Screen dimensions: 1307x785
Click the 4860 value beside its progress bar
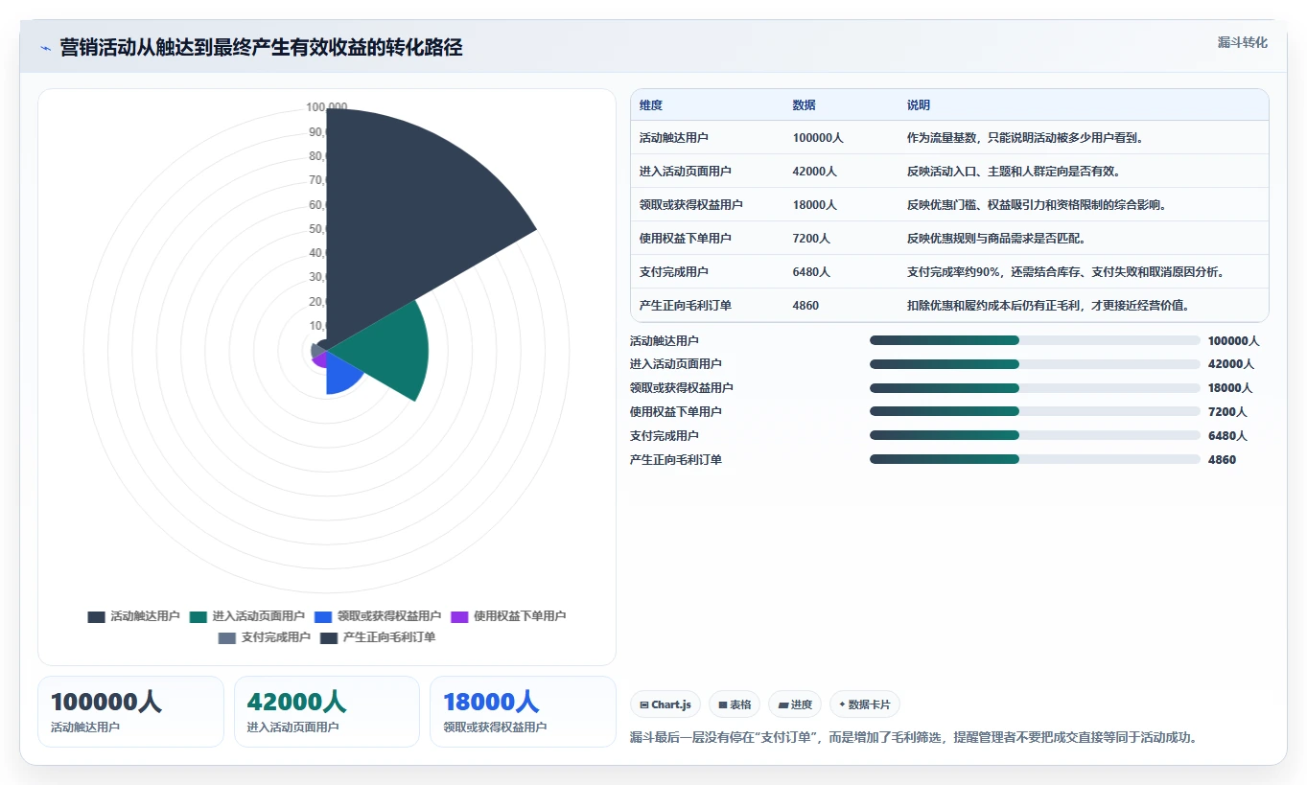(1223, 460)
